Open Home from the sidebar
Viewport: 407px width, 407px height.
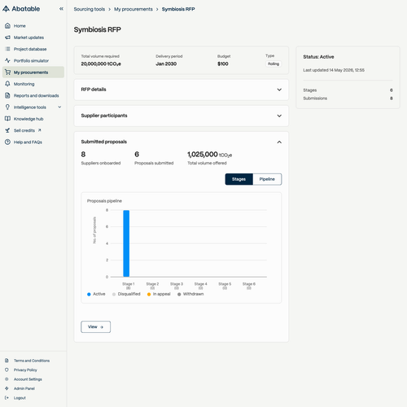pyautogui.click(x=33, y=26)
